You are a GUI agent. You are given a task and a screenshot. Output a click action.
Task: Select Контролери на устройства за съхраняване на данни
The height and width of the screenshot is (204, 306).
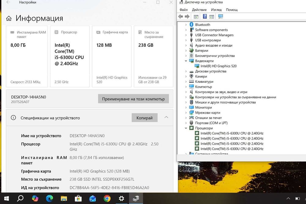(x=236, y=97)
